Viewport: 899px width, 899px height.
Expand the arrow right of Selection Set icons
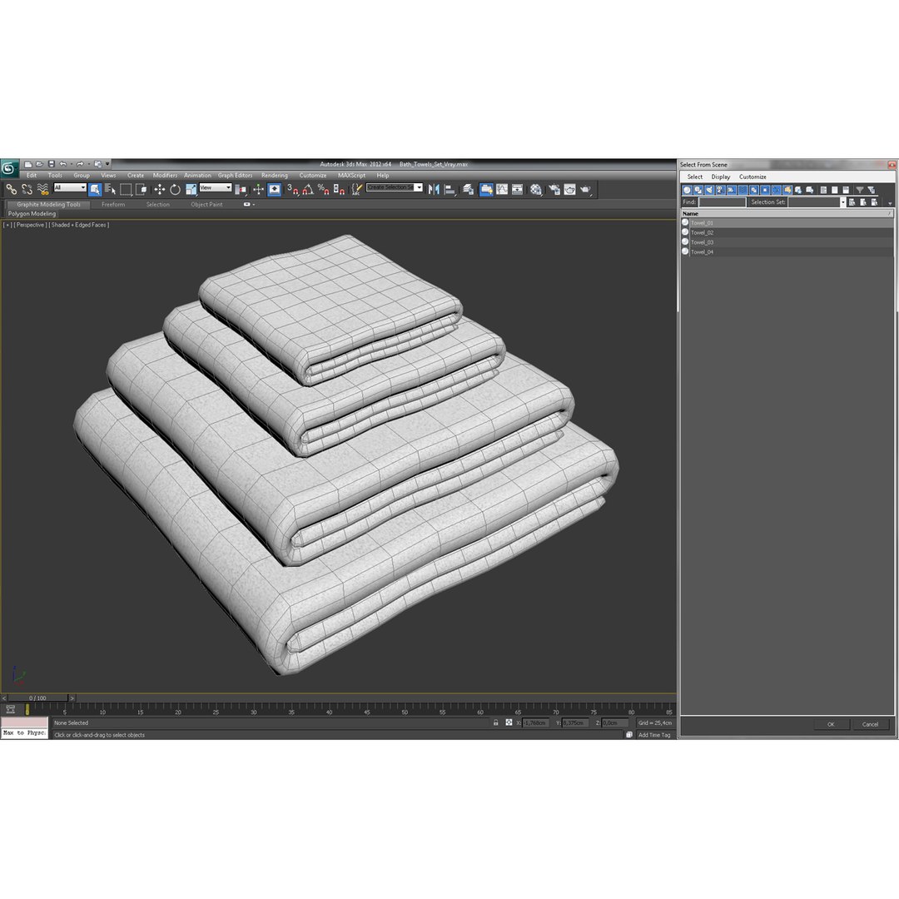click(890, 203)
